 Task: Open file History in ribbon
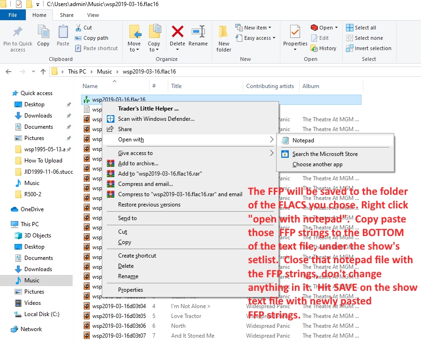click(323, 48)
